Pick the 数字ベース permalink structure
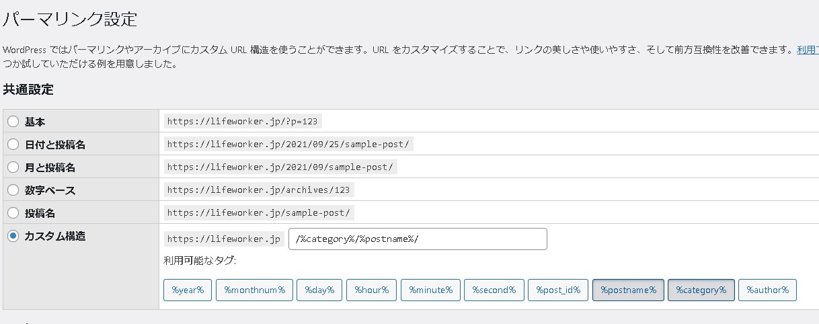819x324 pixels. tap(13, 190)
